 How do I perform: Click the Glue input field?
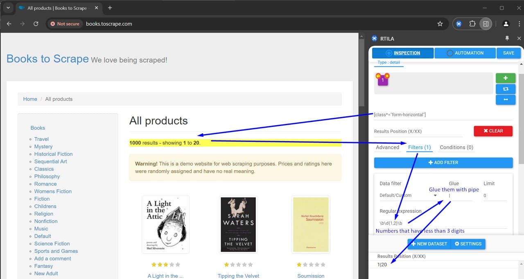point(460,196)
